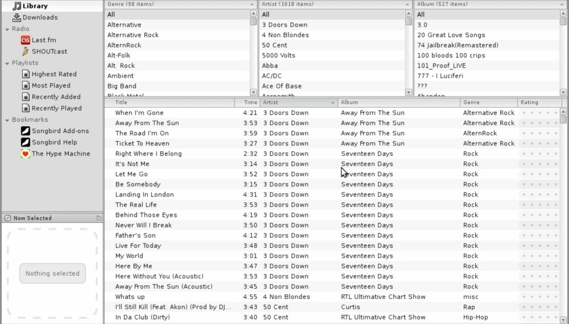Click the Recently Added playlist icon
This screenshot has height=324, width=569.
click(26, 97)
